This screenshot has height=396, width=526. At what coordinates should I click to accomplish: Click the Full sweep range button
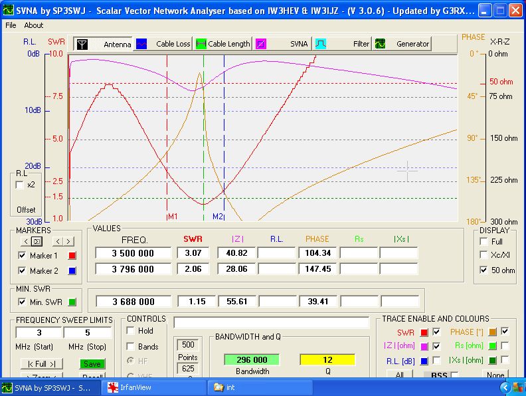37,364
